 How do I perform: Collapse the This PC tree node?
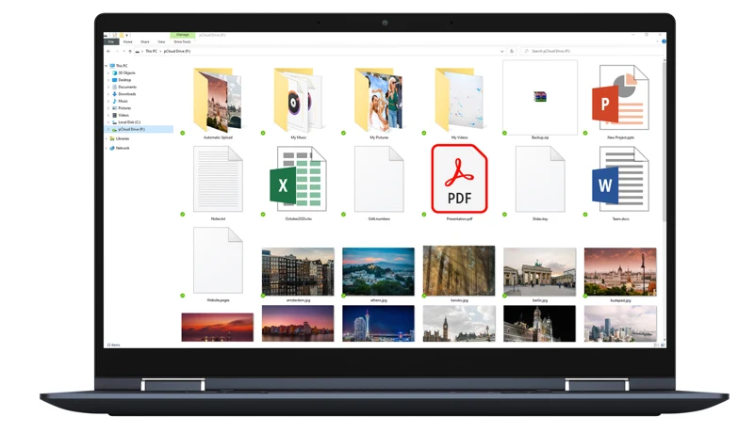107,66
